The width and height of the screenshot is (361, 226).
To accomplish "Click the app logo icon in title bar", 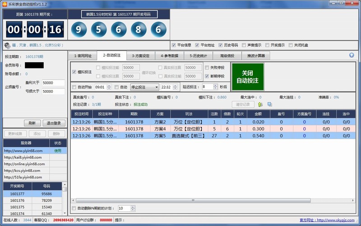I will [x=5, y=3].
